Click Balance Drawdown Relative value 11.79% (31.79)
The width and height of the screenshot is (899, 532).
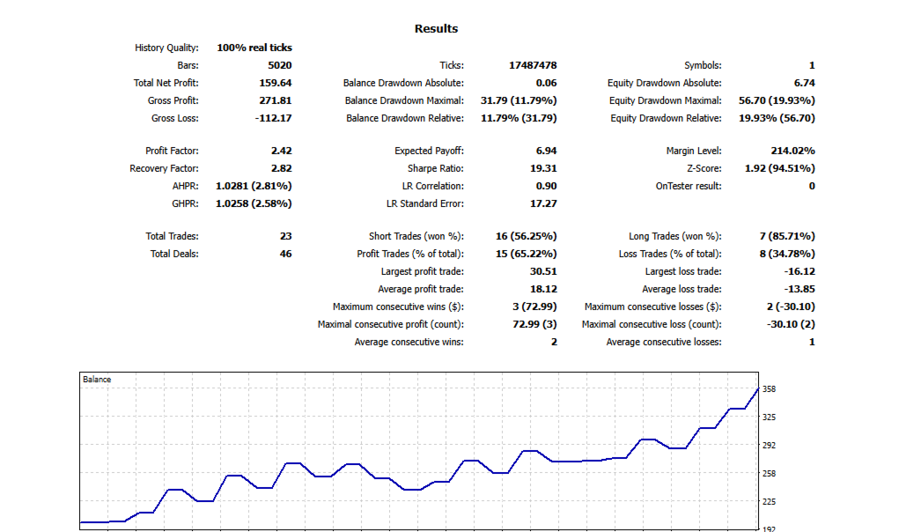pyautogui.click(x=519, y=118)
